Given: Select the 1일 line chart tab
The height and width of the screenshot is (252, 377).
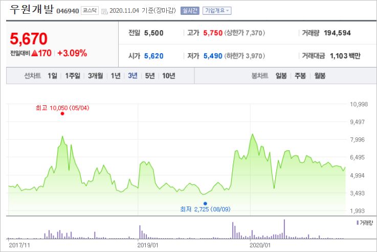Looking at the screenshot, I should coord(52,76).
